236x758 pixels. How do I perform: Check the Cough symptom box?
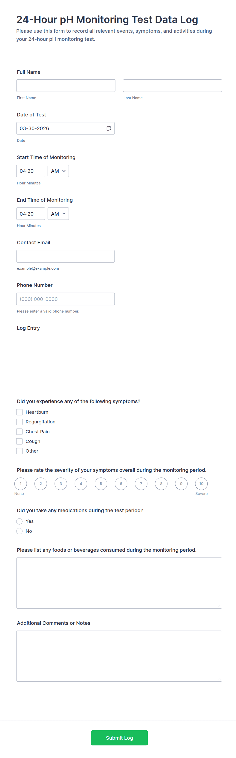click(20, 441)
